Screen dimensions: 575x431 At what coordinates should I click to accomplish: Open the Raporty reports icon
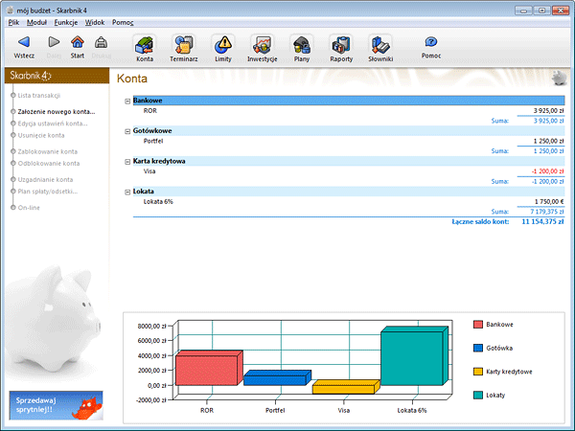point(341,45)
